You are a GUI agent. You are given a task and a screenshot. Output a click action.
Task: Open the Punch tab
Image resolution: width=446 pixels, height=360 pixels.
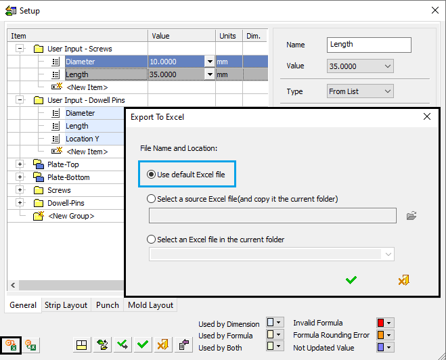[108, 305]
